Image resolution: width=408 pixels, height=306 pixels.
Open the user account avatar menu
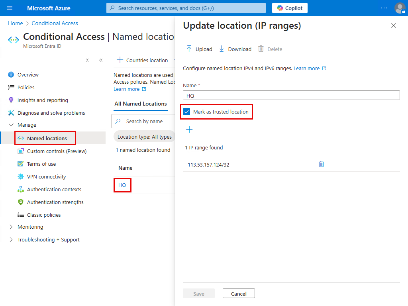[x=400, y=8]
